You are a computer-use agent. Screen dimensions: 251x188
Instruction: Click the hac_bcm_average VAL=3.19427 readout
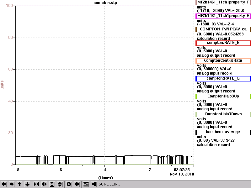pos(216,140)
